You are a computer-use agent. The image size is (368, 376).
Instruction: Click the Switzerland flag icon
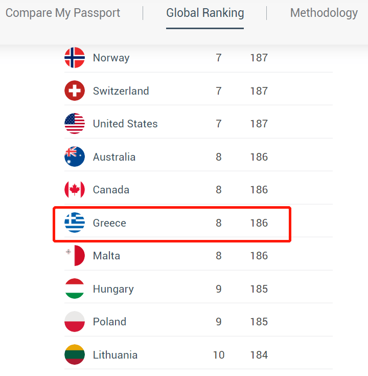[75, 91]
